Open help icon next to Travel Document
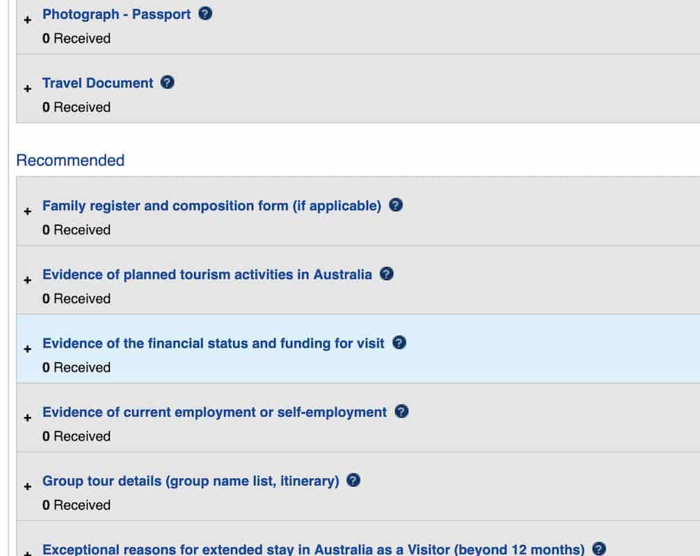 tap(168, 83)
